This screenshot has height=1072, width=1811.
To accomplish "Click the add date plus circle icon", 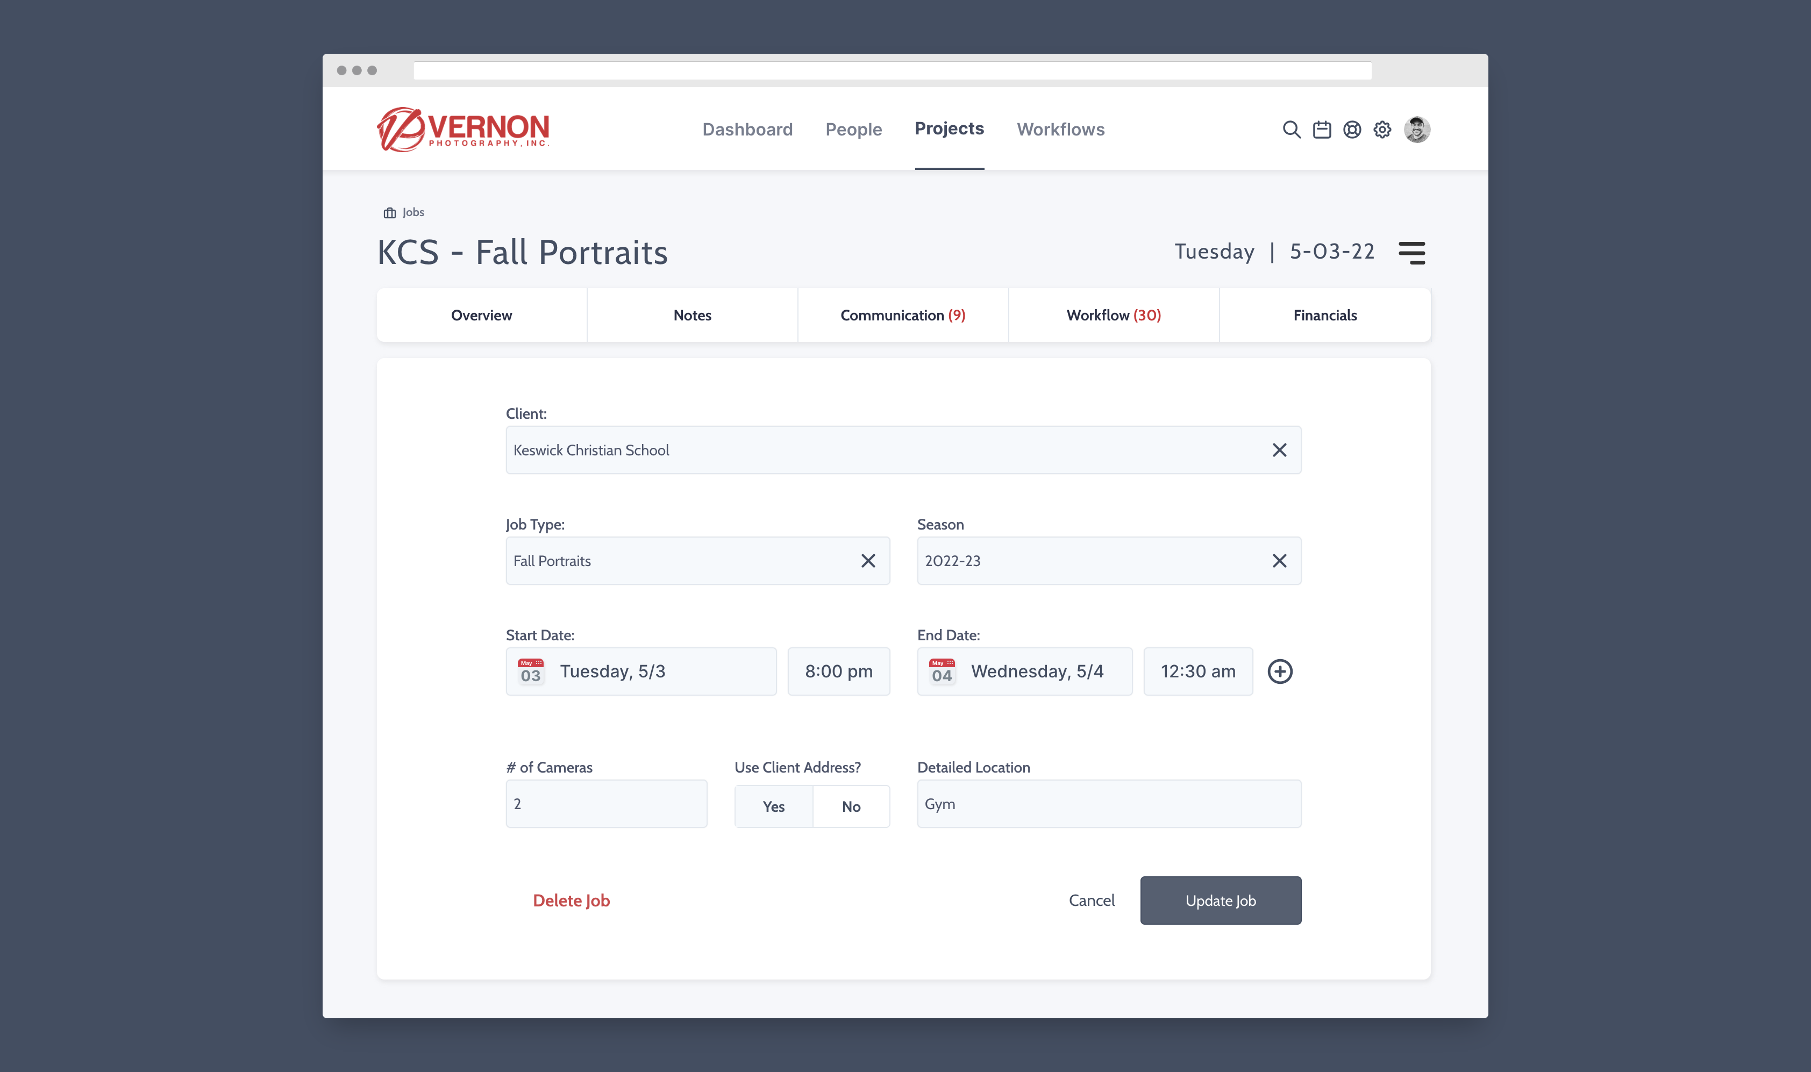I will (x=1279, y=671).
